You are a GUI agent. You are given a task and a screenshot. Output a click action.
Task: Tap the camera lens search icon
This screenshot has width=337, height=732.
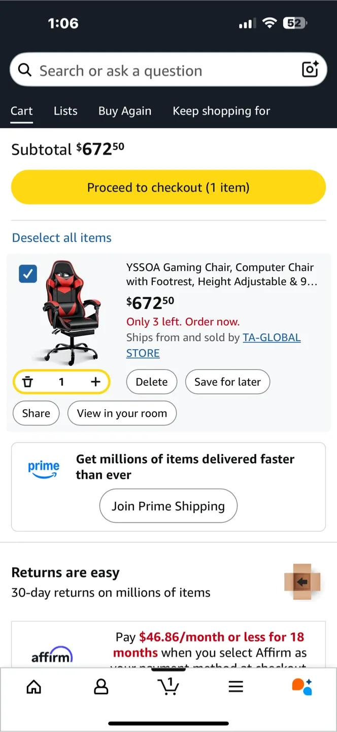310,69
